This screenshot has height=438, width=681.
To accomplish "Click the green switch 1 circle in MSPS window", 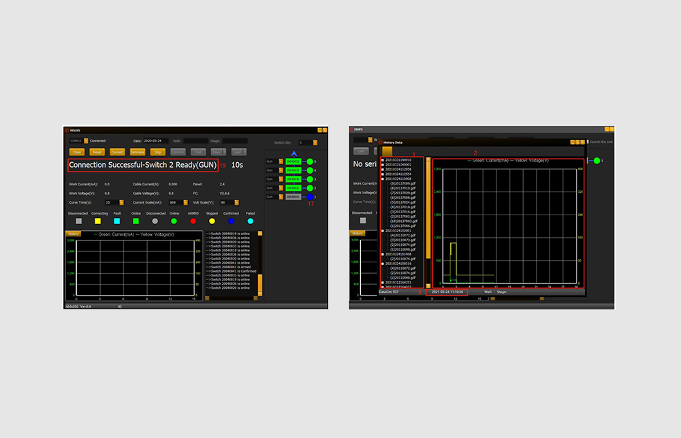I will pos(597,161).
